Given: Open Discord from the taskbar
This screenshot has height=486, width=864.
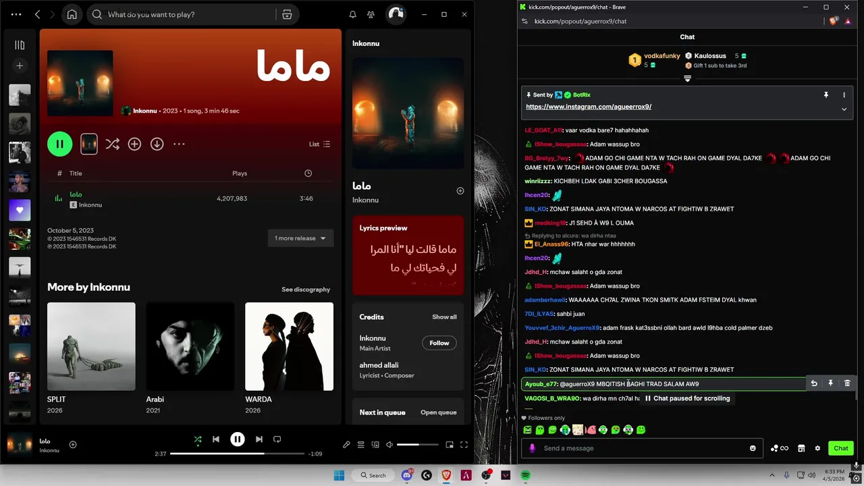Looking at the screenshot, I should coord(407,475).
